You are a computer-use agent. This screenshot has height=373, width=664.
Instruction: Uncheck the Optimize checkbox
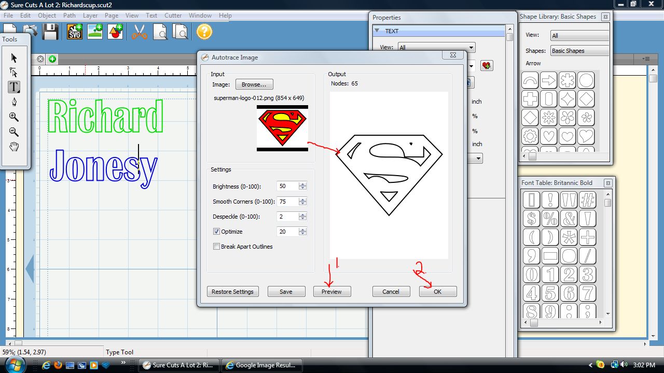[x=216, y=232]
